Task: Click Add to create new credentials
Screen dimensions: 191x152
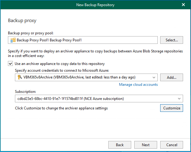Action: click(171, 77)
